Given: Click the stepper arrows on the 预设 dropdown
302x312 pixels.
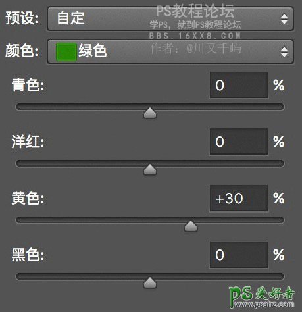Looking at the screenshot, I should click(284, 18).
